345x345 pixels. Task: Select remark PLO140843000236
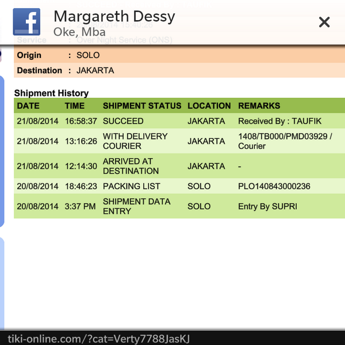[274, 186]
